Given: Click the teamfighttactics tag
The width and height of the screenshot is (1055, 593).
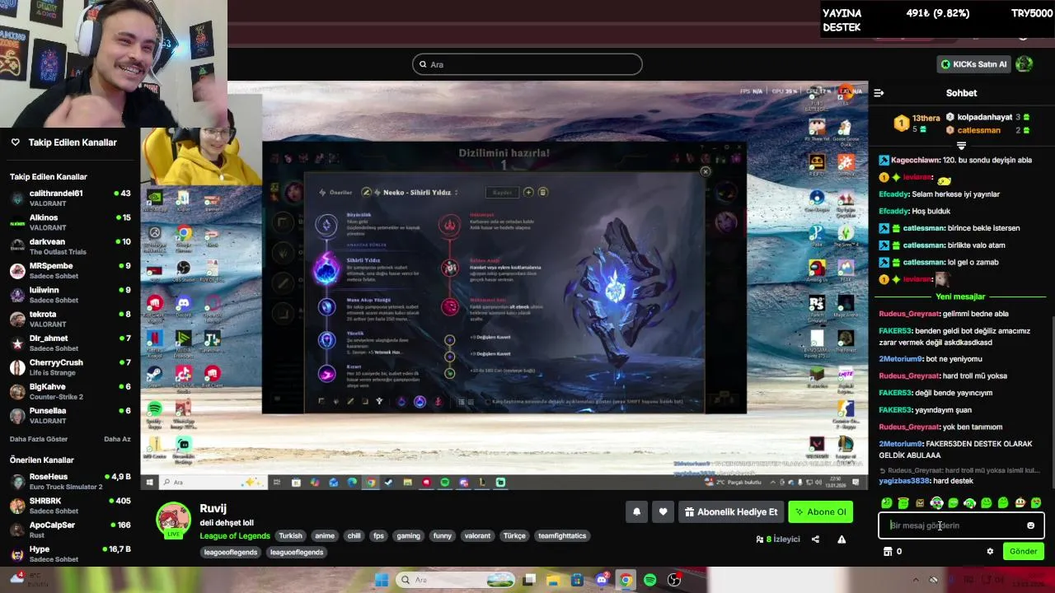Looking at the screenshot, I should [x=562, y=536].
